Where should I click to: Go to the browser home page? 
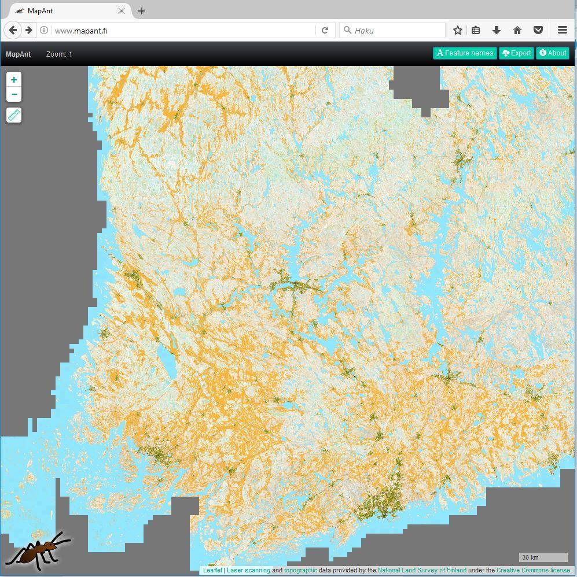click(x=517, y=30)
